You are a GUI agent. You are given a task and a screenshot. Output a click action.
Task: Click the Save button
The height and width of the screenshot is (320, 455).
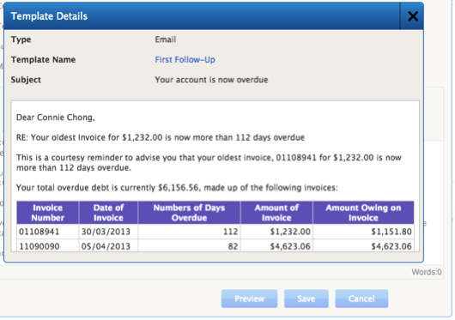tap(306, 299)
